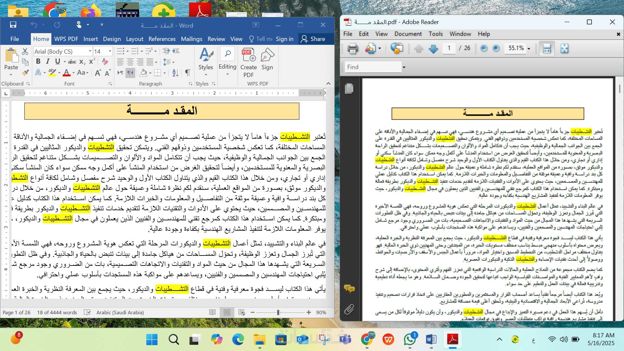This screenshot has width=624, height=351.
Task: Click the Word zoom slider handle
Action: (x=278, y=312)
